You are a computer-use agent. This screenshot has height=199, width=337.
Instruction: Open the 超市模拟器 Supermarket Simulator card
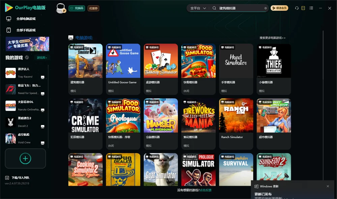click(x=274, y=124)
